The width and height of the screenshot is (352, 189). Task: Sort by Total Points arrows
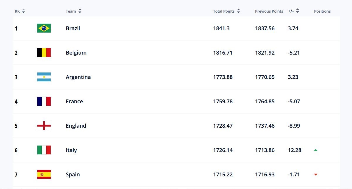click(238, 11)
